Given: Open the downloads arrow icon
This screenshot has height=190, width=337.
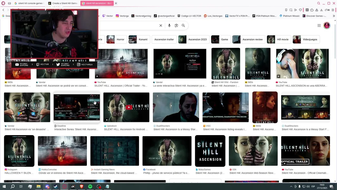Looking at the screenshot, I should 321,10.
